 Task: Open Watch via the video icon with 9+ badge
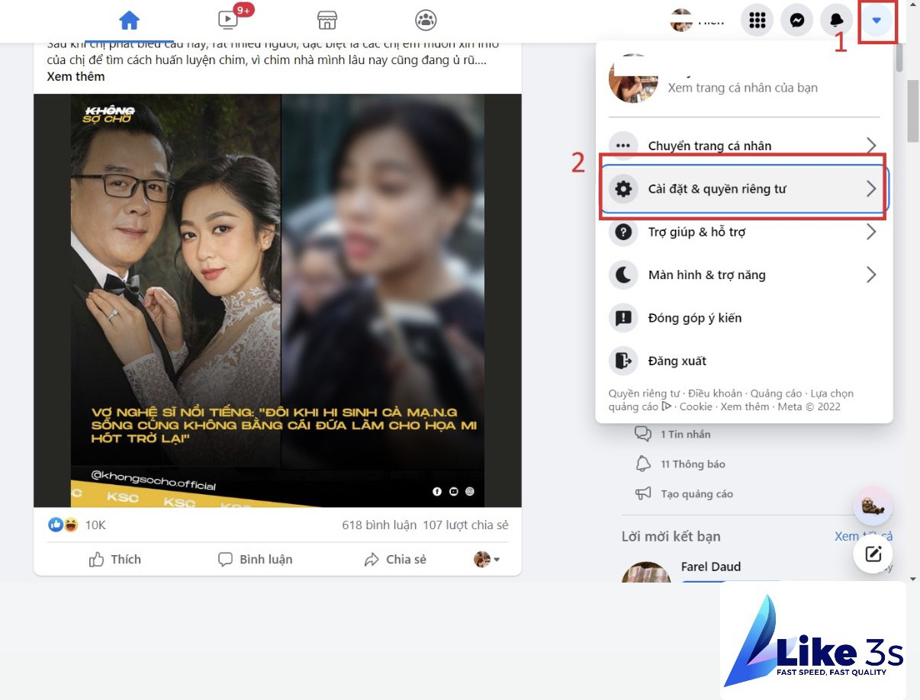tap(227, 21)
